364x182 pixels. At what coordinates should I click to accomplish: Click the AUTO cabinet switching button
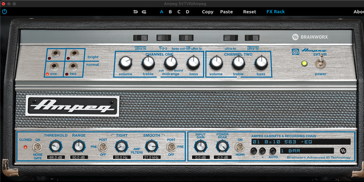(273, 151)
